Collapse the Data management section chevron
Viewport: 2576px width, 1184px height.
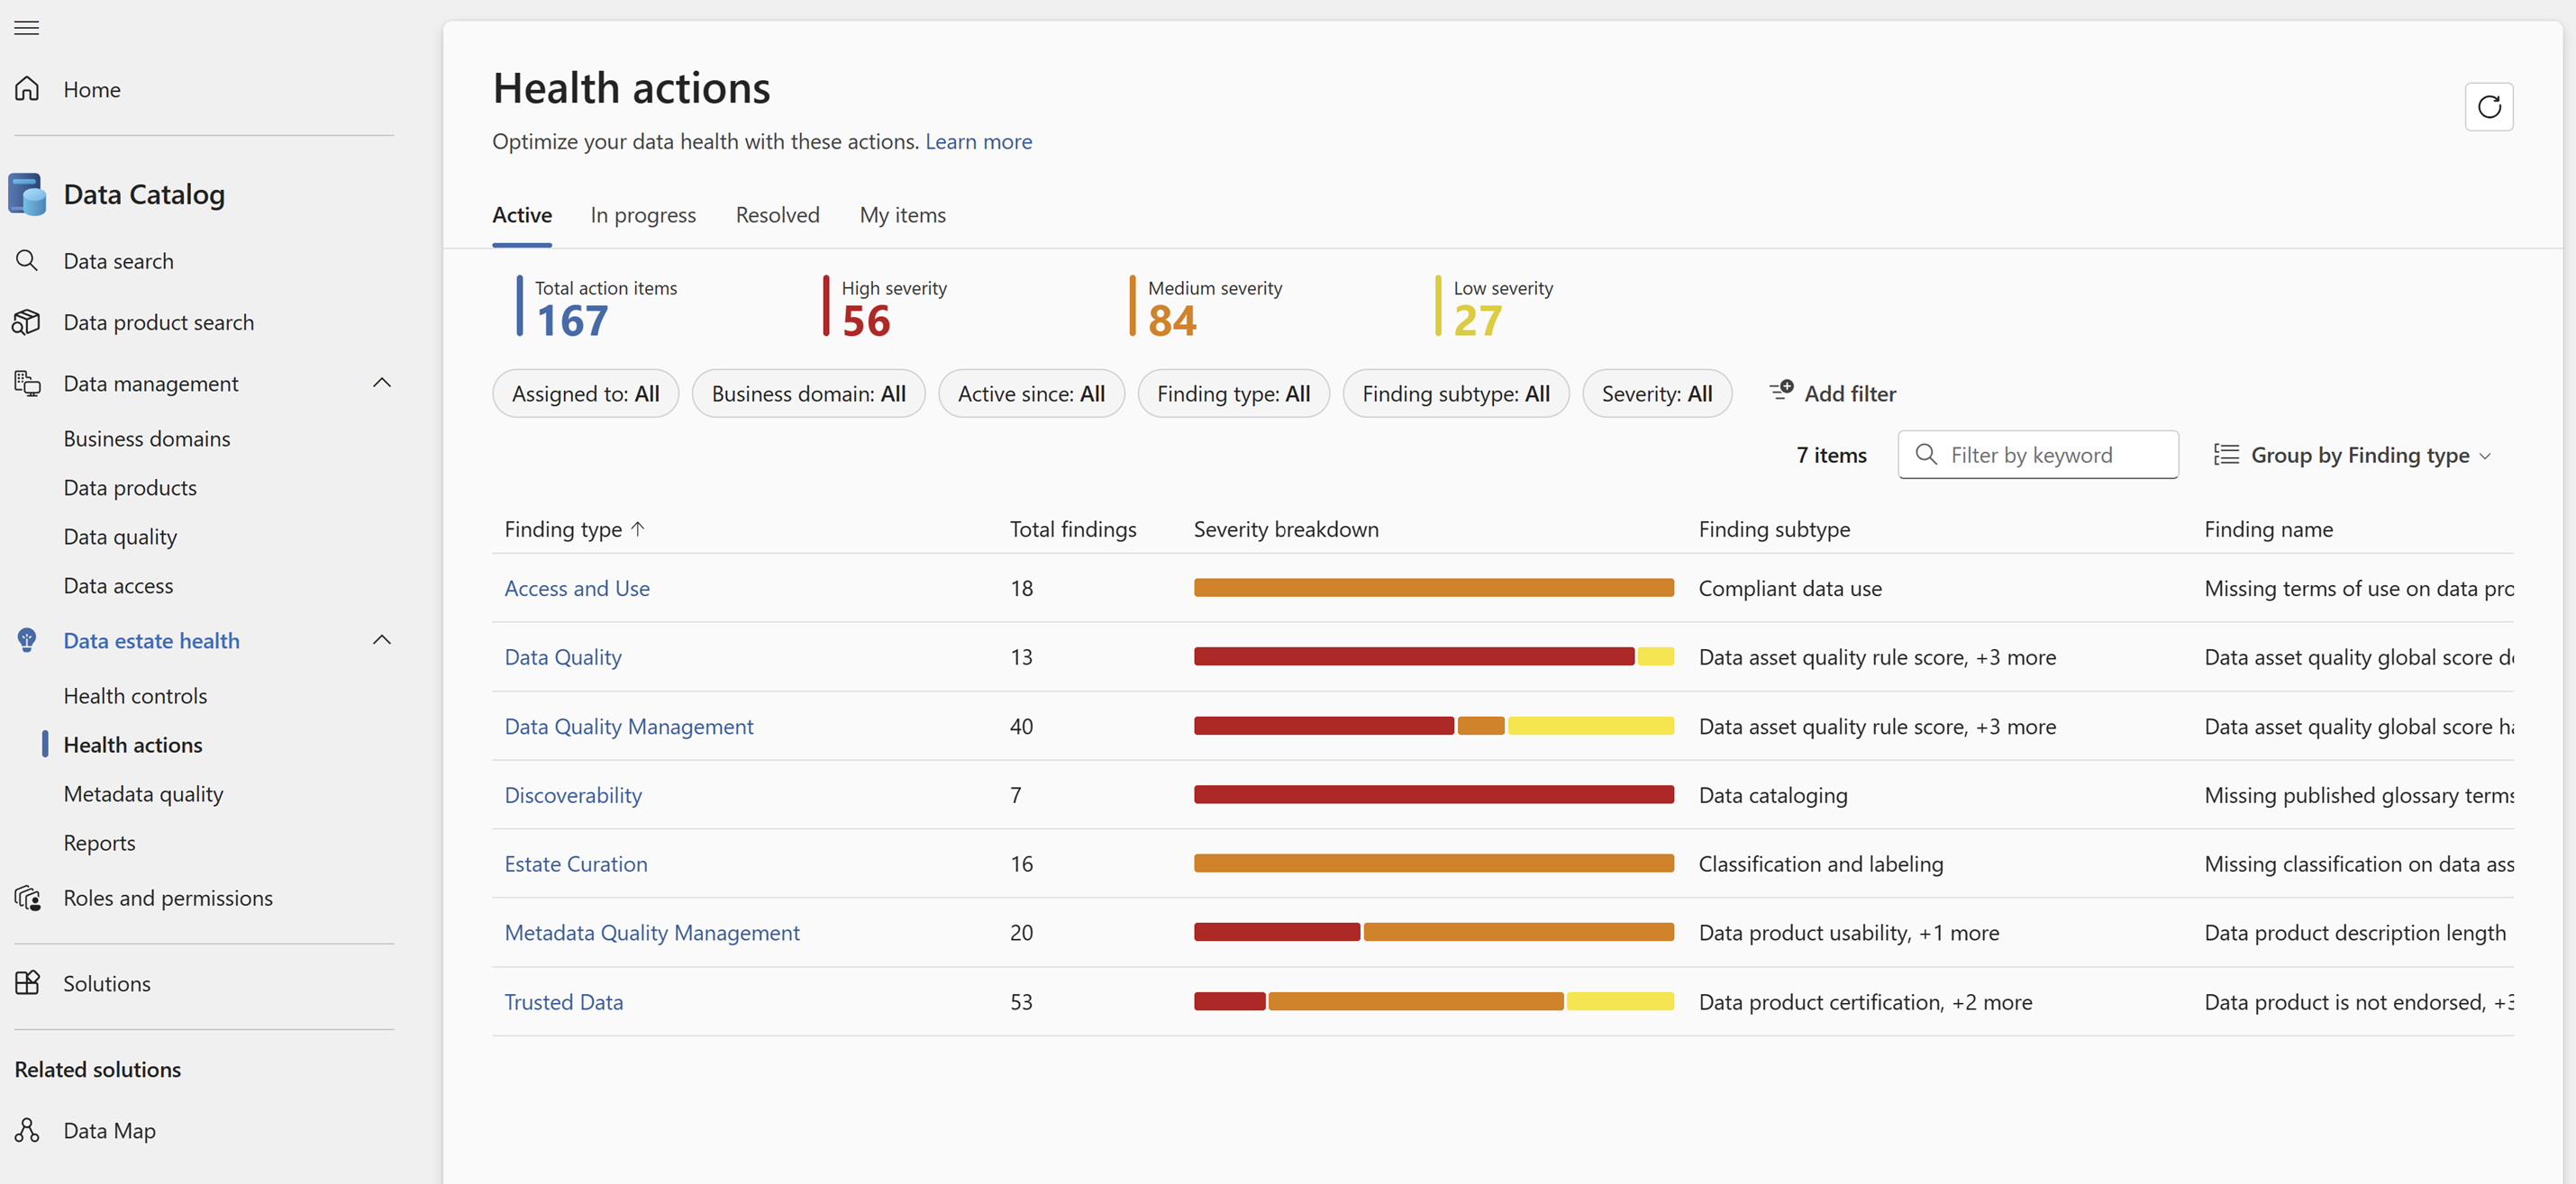pos(382,384)
